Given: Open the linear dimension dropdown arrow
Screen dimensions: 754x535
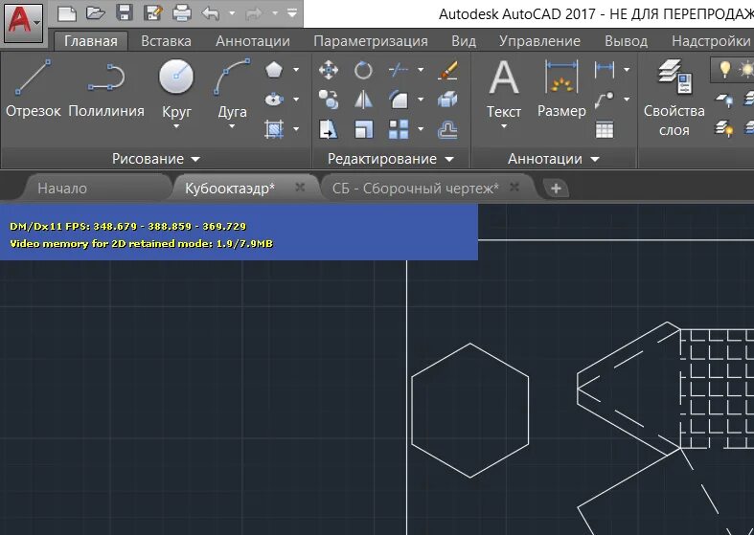Looking at the screenshot, I should tap(627, 70).
